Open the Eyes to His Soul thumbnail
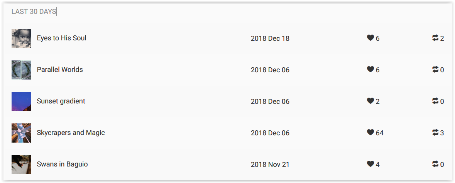The width and height of the screenshot is (455, 183). click(21, 38)
